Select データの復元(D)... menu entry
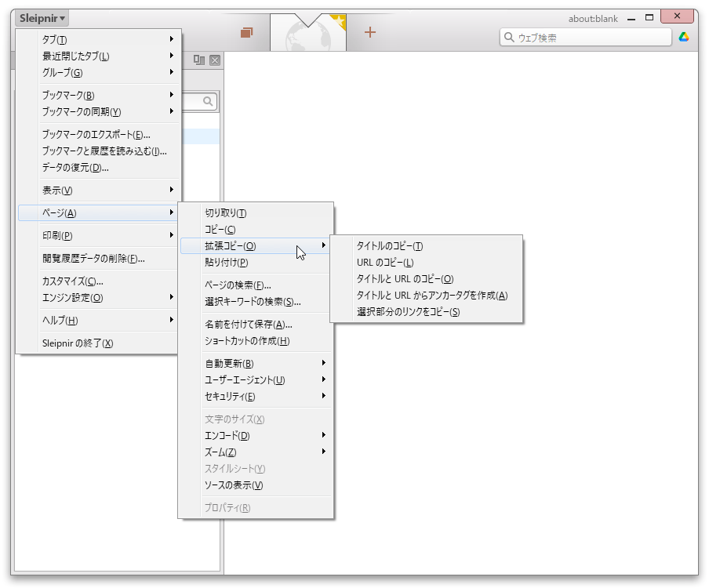The height and width of the screenshot is (588, 709). click(99, 168)
